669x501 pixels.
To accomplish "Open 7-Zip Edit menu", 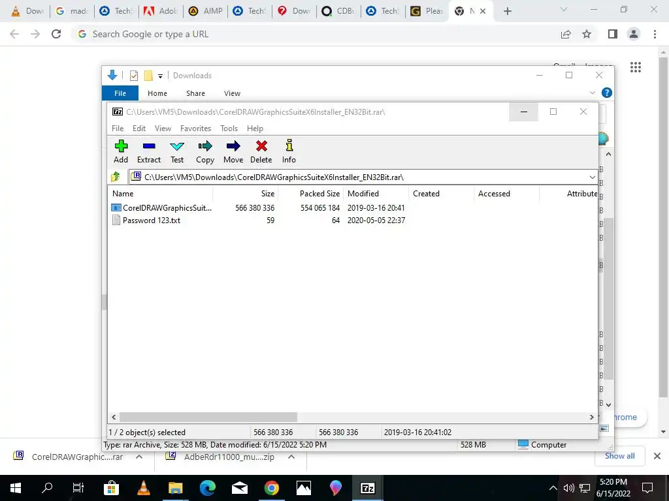I will pyautogui.click(x=139, y=129).
